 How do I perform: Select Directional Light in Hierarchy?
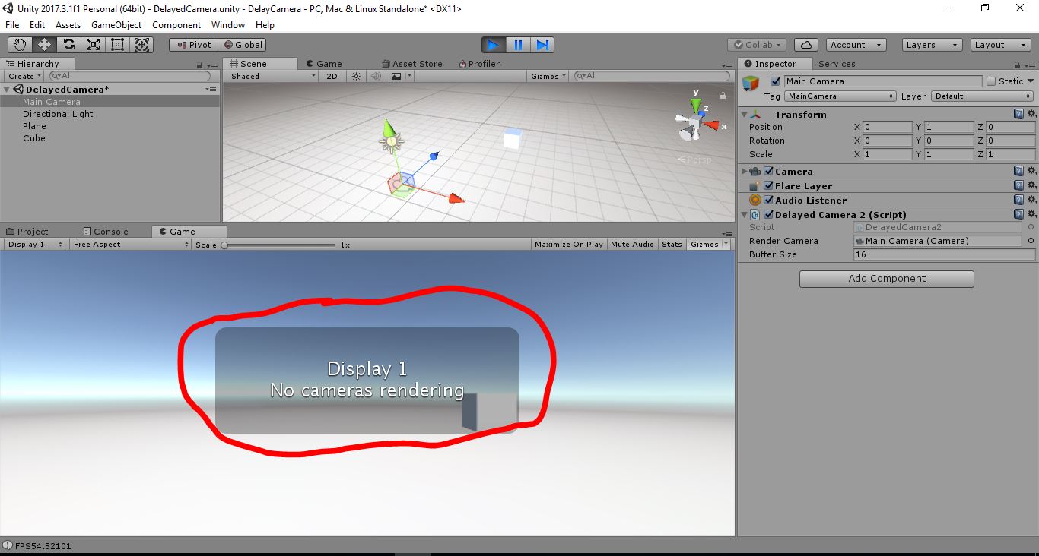tap(58, 114)
